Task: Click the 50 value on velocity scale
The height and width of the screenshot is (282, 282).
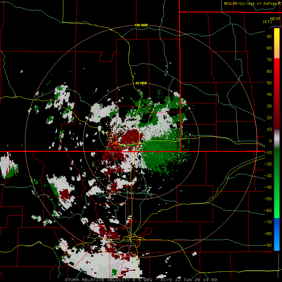Action: pos(269,83)
